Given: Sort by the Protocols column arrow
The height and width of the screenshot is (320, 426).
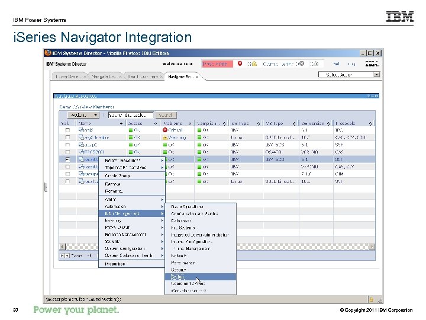Looking at the screenshot, I should 370,123.
